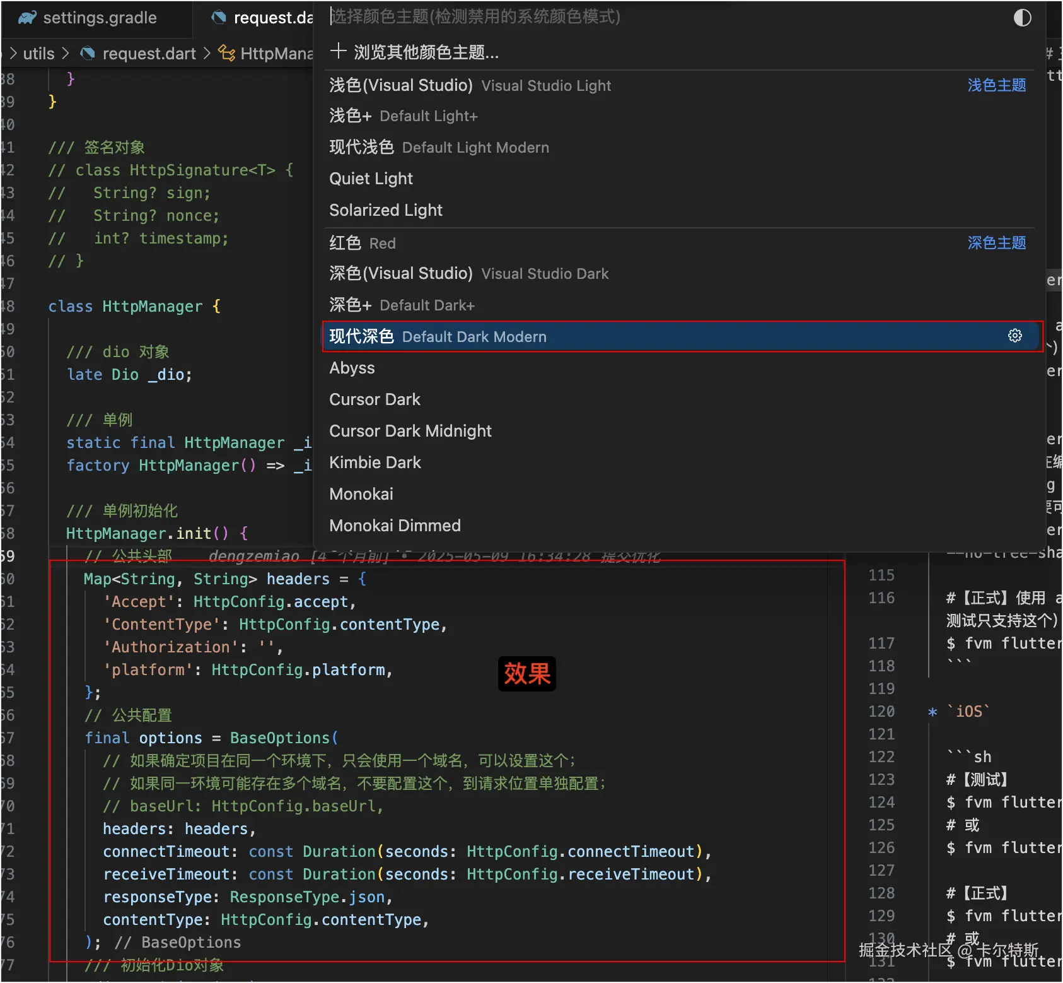Click line number 120 in right editor
Image resolution: width=1063 pixels, height=983 pixels.
coord(881,712)
